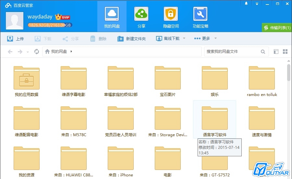
Task: Select the 党员四老人员培训 folder
Action: click(121, 122)
